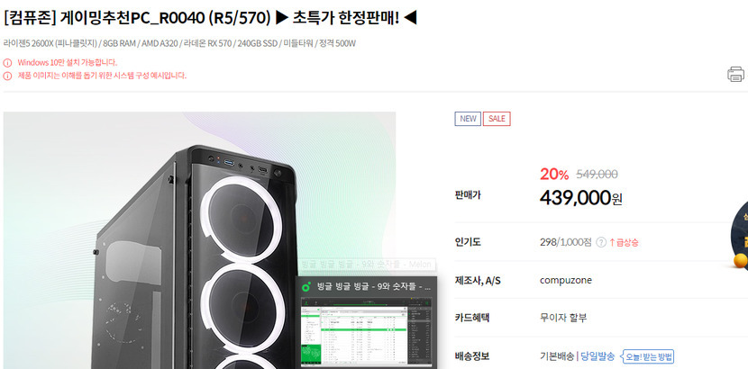This screenshot has width=748, height=369.
Task: Click the NEW badge
Action: point(468,119)
